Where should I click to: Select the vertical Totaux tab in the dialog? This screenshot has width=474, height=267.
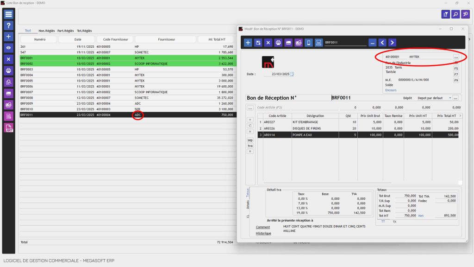tap(248, 192)
